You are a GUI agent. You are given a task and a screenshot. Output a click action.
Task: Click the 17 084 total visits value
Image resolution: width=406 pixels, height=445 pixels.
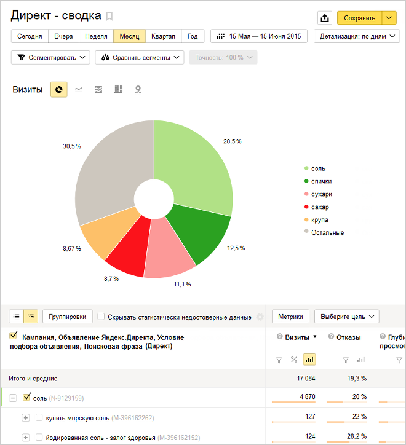pos(306,378)
